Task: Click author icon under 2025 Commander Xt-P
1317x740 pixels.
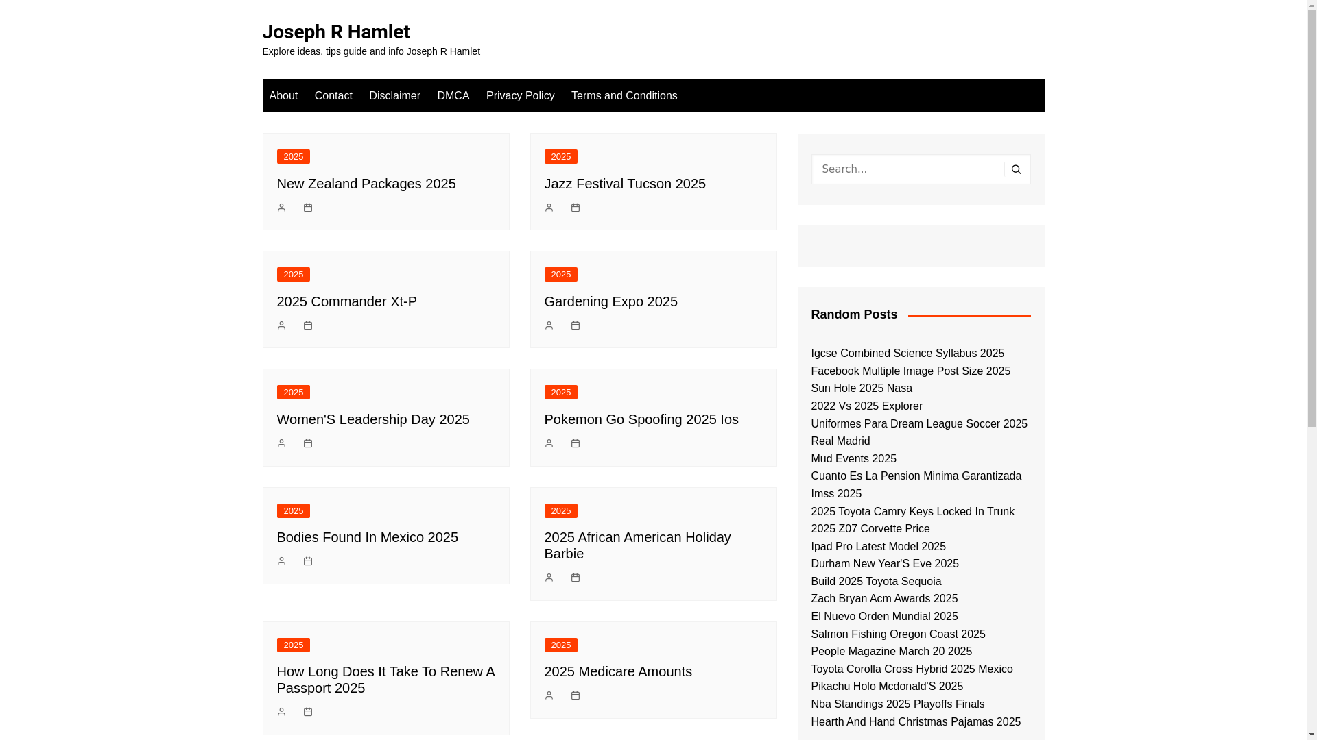Action: (x=281, y=325)
